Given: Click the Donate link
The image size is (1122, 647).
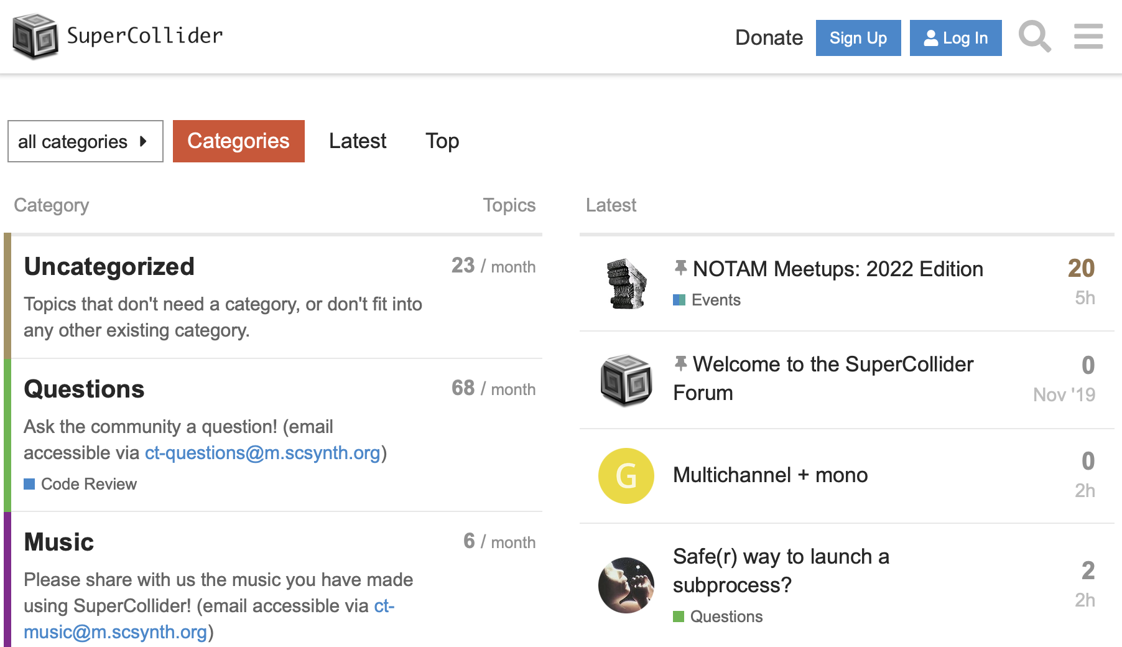Looking at the screenshot, I should click(x=769, y=38).
